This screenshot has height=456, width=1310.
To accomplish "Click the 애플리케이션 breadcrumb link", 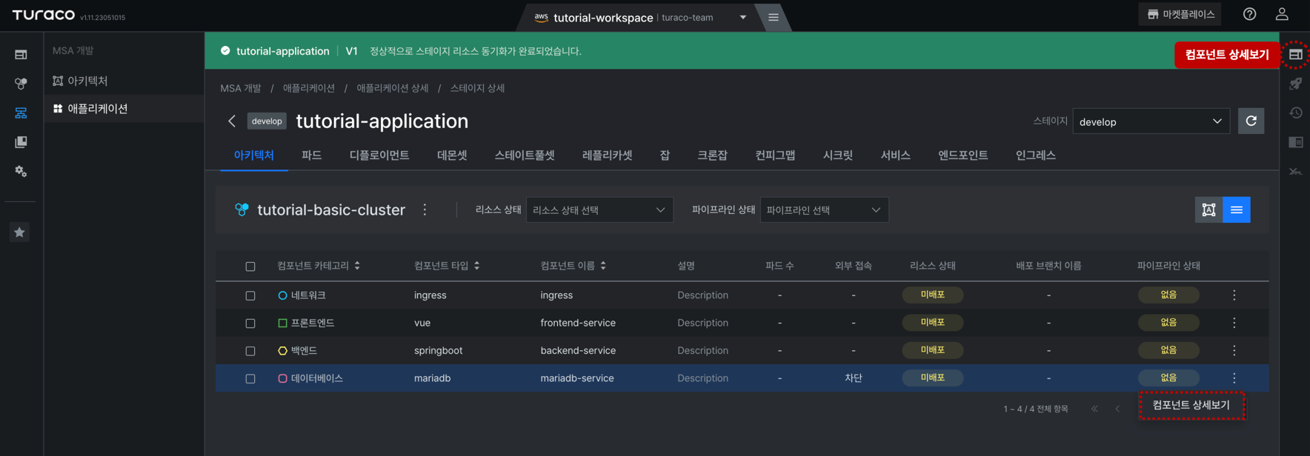I will pos(308,88).
